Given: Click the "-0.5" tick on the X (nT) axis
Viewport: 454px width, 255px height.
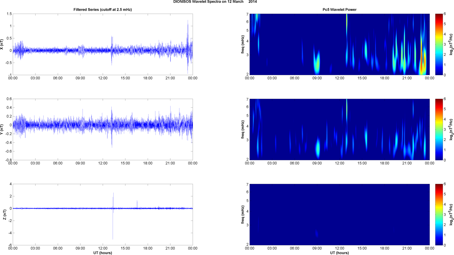Looking at the screenshot, I should tap(8, 63).
